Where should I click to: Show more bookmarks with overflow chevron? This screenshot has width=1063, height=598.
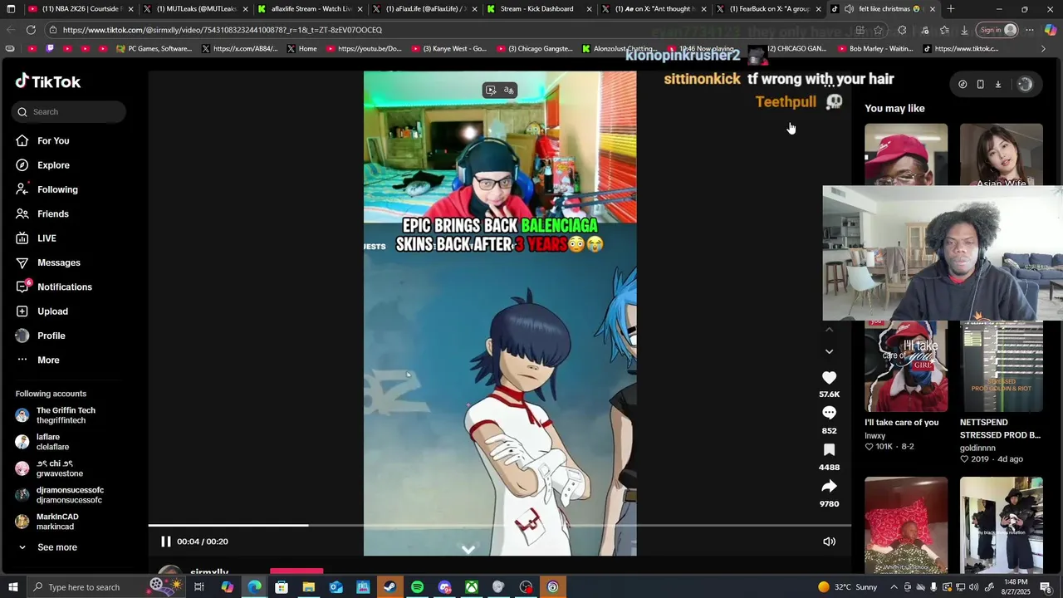coord(1043,49)
